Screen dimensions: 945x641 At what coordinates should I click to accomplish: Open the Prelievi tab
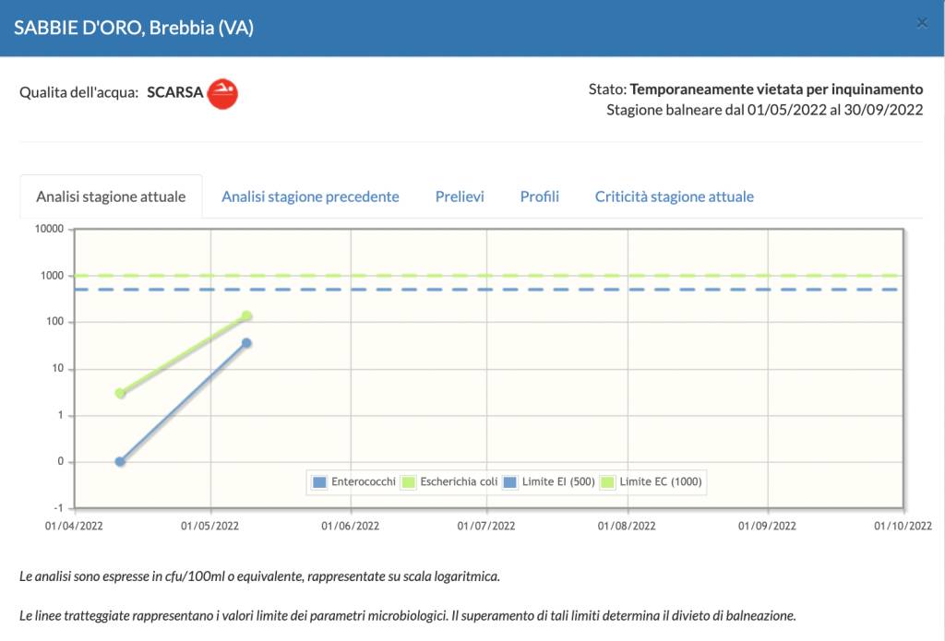coord(460,196)
